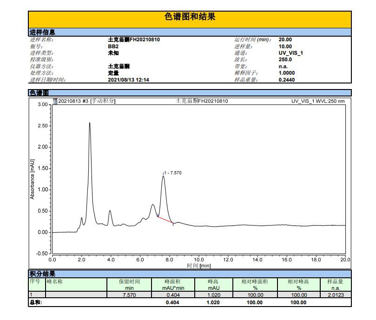This screenshot has height=320, width=376.
Task: Click the small document icon before 20210813 #3
Action: (55, 101)
